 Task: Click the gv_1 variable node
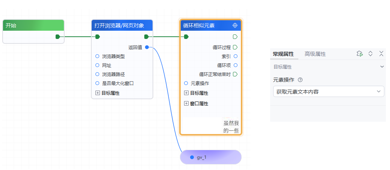pyautogui.click(x=210, y=157)
